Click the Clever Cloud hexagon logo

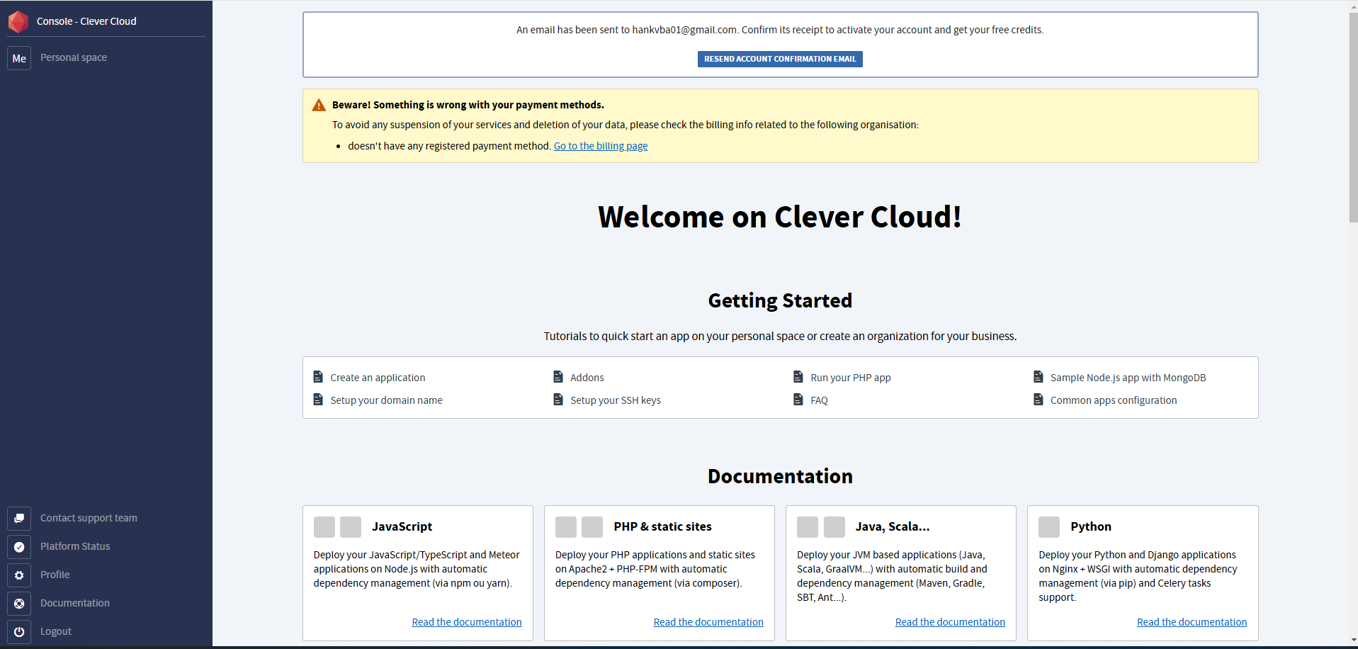[x=18, y=21]
